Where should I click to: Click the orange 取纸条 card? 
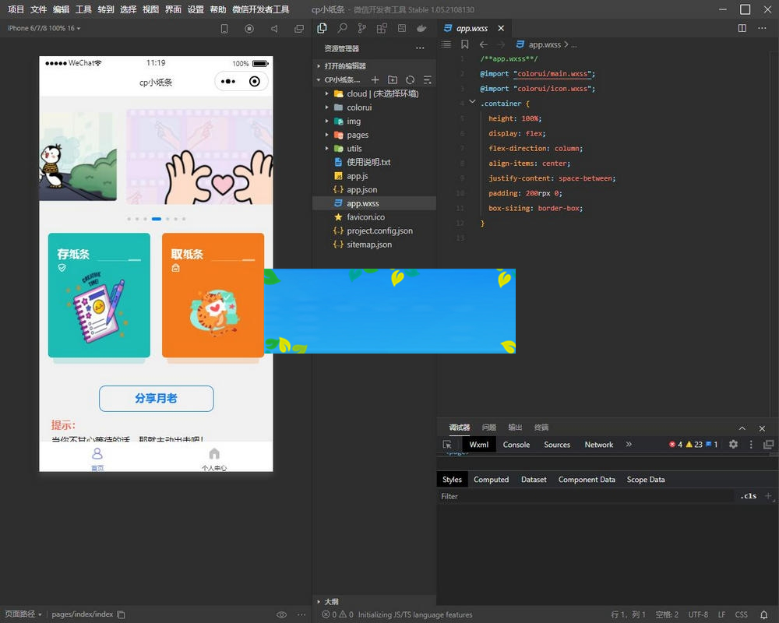(x=213, y=295)
